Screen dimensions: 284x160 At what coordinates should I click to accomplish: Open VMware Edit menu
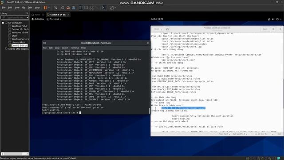click(x=10, y=8)
